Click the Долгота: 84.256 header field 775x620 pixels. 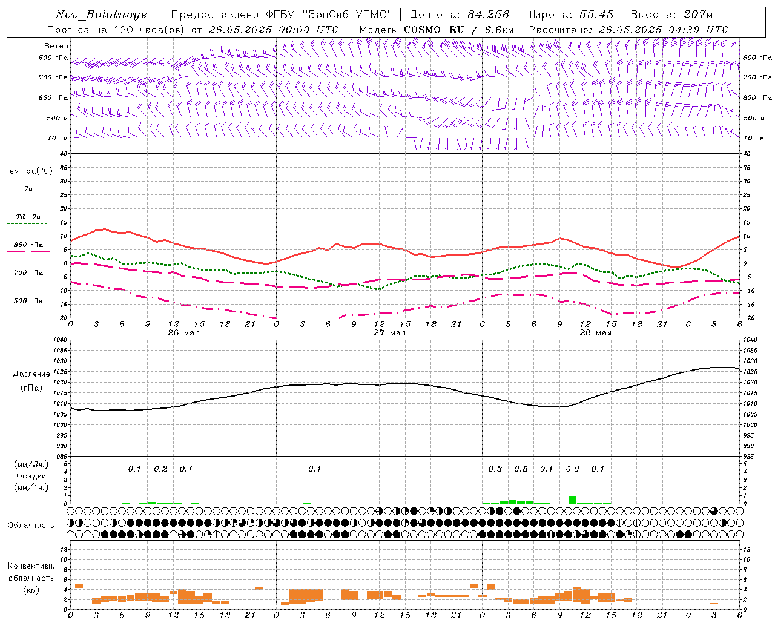pos(460,15)
